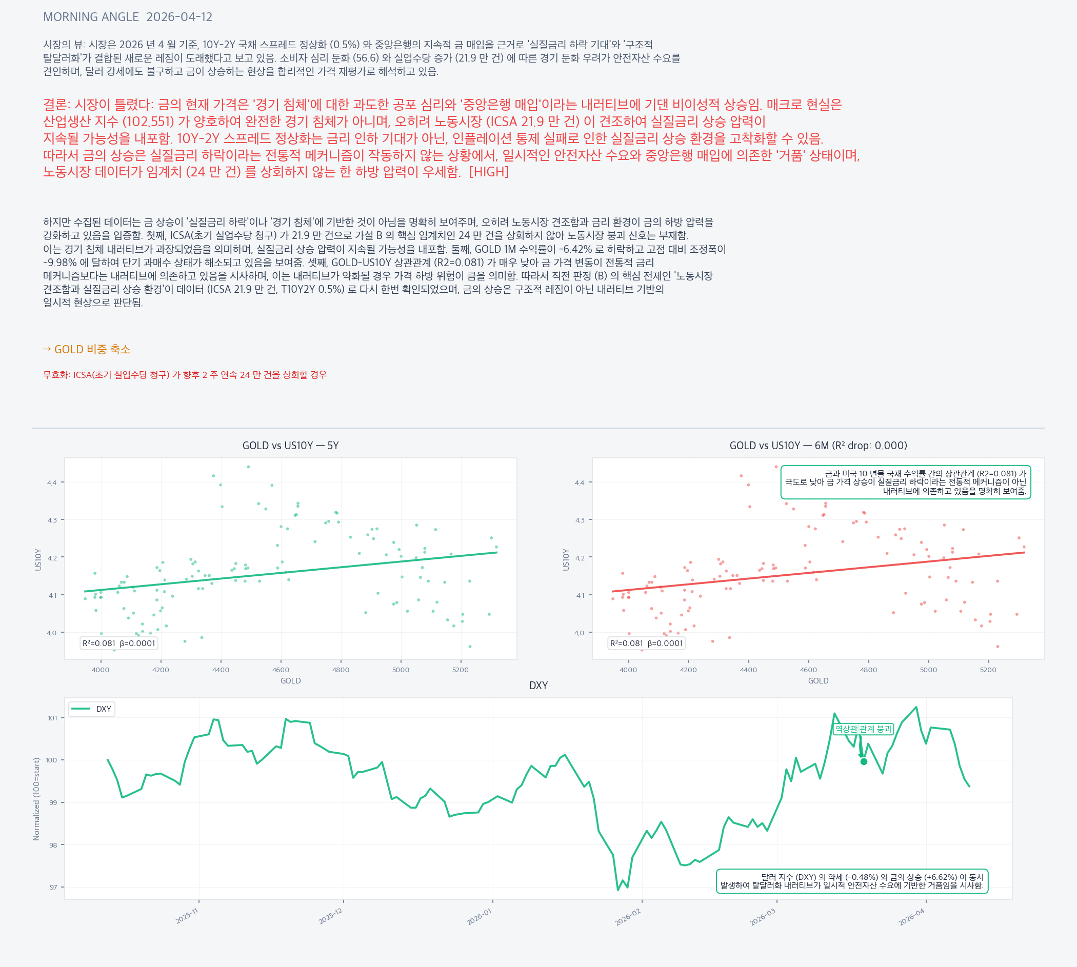Select the red '무효화: ICSA' invalidation line

(184, 375)
